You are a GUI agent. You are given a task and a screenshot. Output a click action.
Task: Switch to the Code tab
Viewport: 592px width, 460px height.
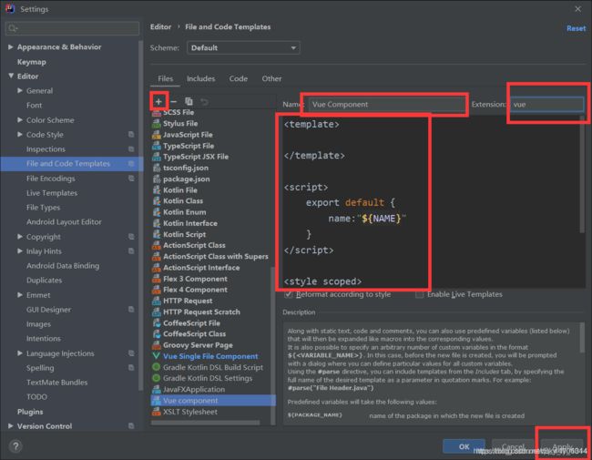pyautogui.click(x=239, y=78)
